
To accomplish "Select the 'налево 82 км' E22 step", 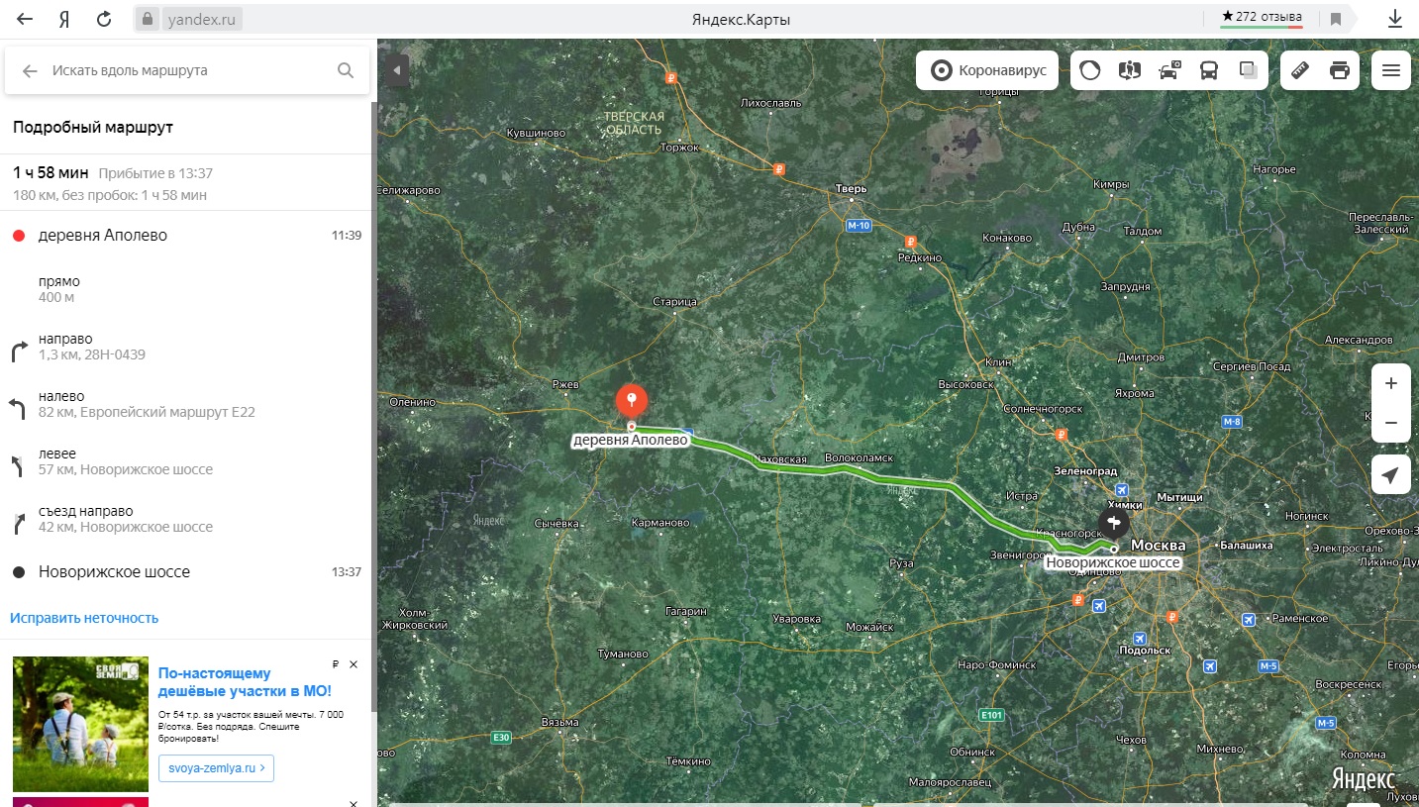I will 188,404.
